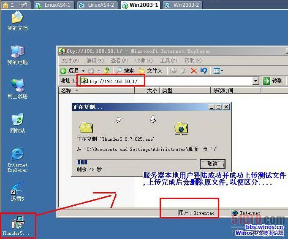The image size is (288, 239).
Task: Open the 收藏(A) menu
Action: [144, 60]
